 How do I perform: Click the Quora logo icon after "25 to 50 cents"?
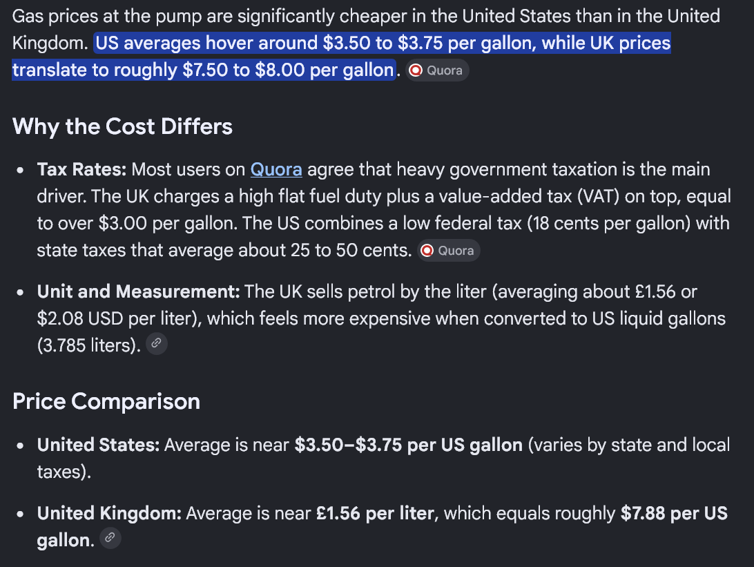[x=427, y=251]
